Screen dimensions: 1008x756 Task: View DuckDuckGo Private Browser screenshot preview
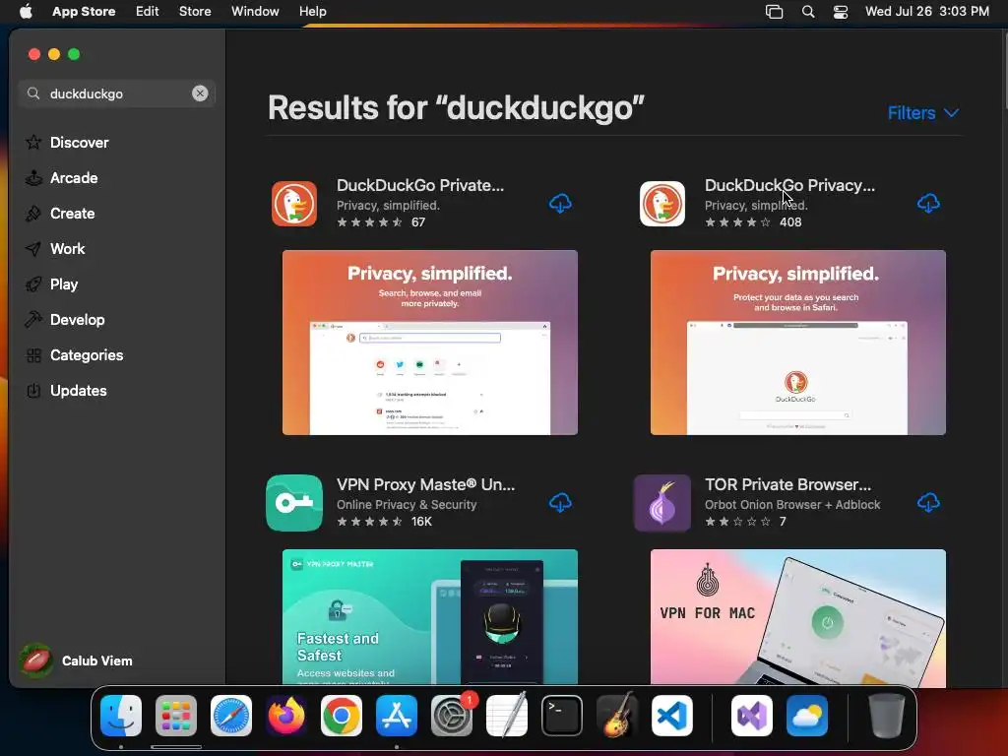click(430, 343)
